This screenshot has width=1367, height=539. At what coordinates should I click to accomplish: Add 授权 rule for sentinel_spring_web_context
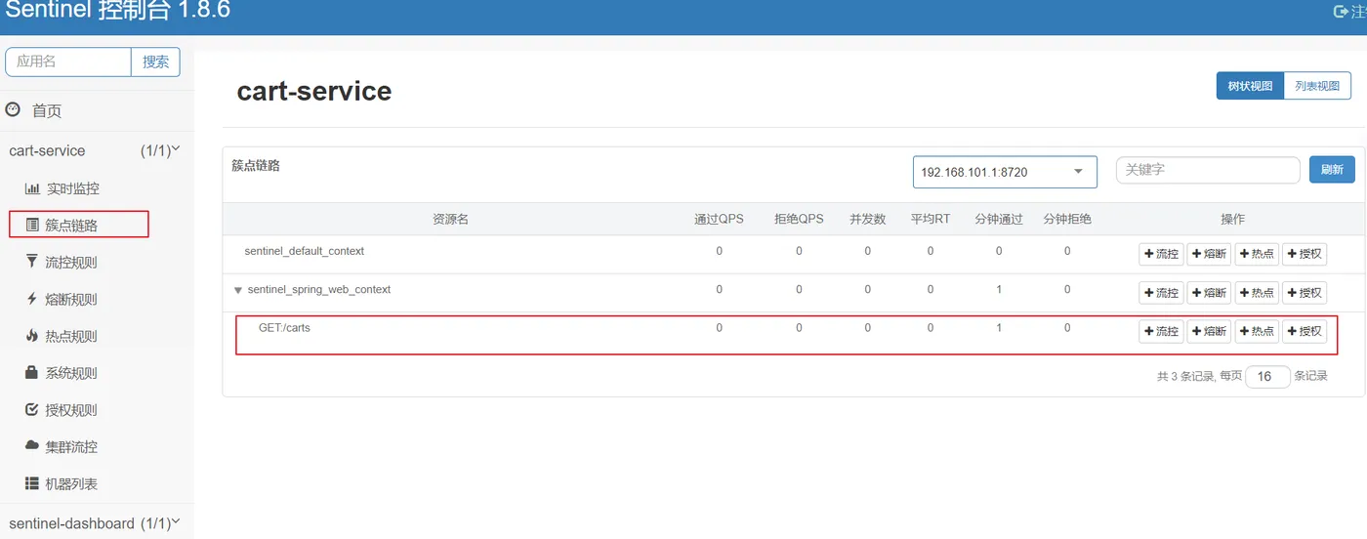1305,293
